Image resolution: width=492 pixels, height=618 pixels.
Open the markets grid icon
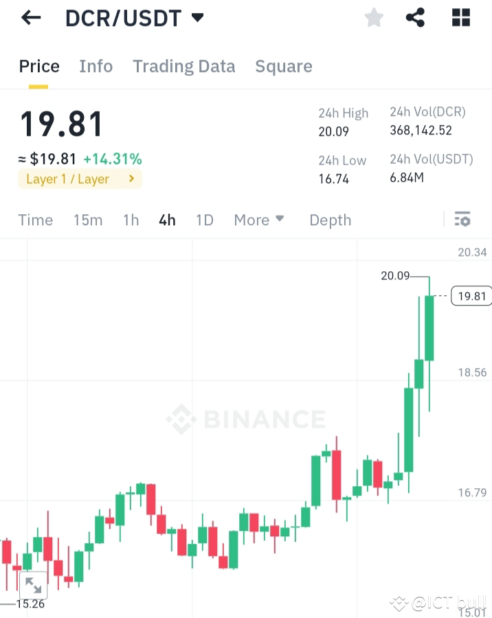(460, 17)
